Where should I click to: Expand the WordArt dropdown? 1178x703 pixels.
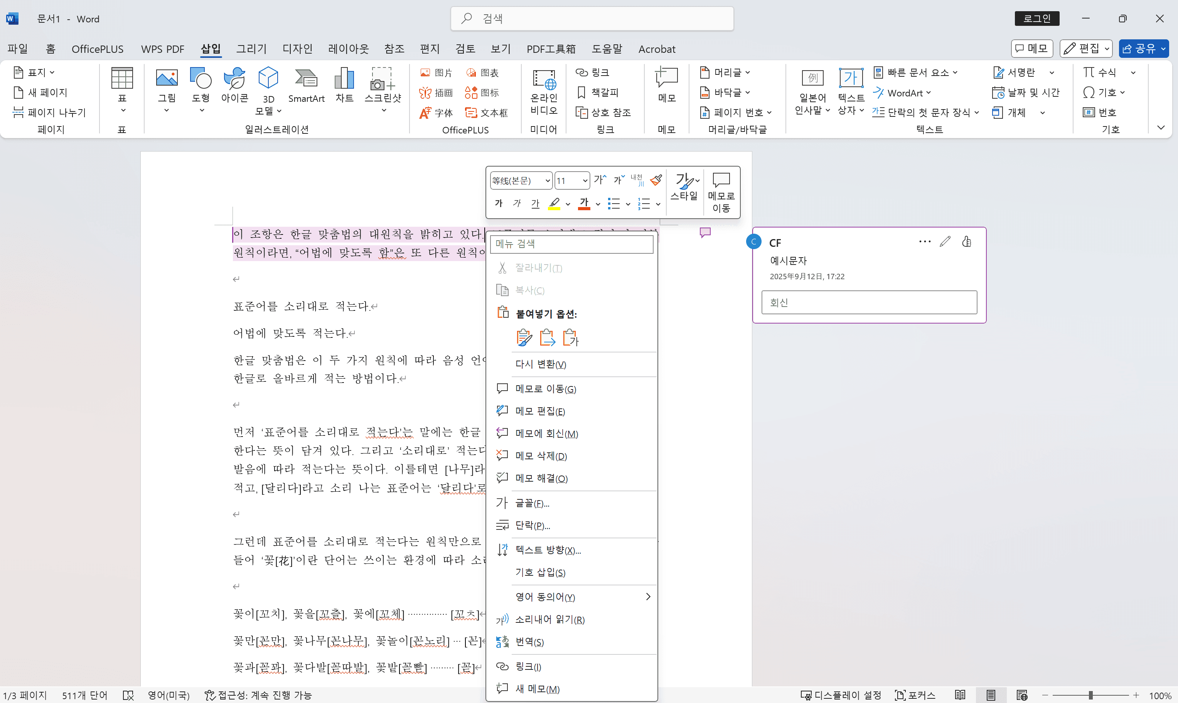929,93
